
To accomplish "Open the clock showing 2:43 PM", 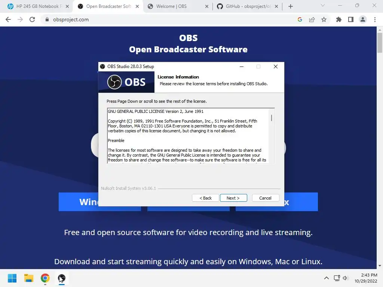I will point(366,278).
